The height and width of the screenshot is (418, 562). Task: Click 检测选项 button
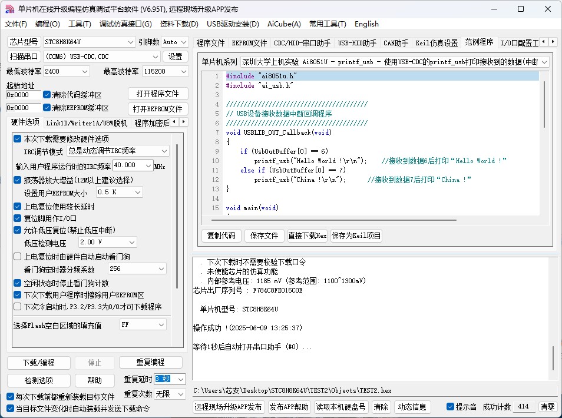point(39,380)
